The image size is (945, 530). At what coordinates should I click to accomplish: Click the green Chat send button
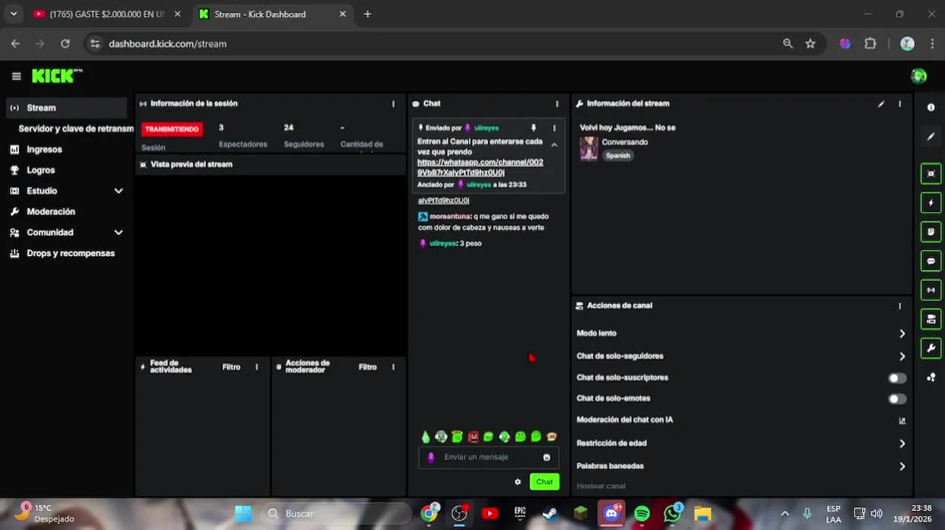coord(544,481)
